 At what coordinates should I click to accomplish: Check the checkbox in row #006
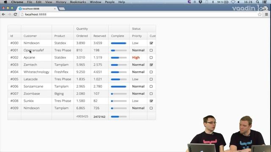coord(151,87)
